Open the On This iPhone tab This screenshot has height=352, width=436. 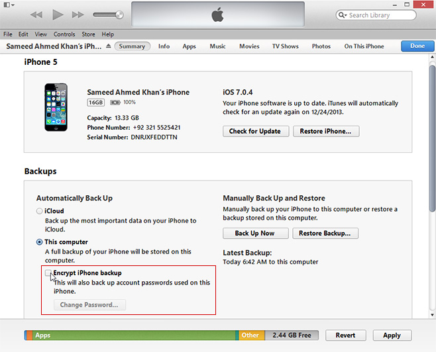(x=364, y=46)
